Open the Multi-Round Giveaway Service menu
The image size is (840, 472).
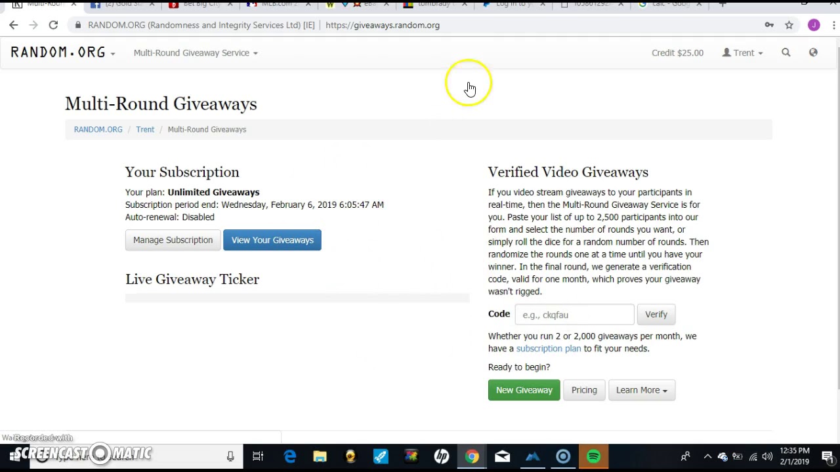[196, 52]
